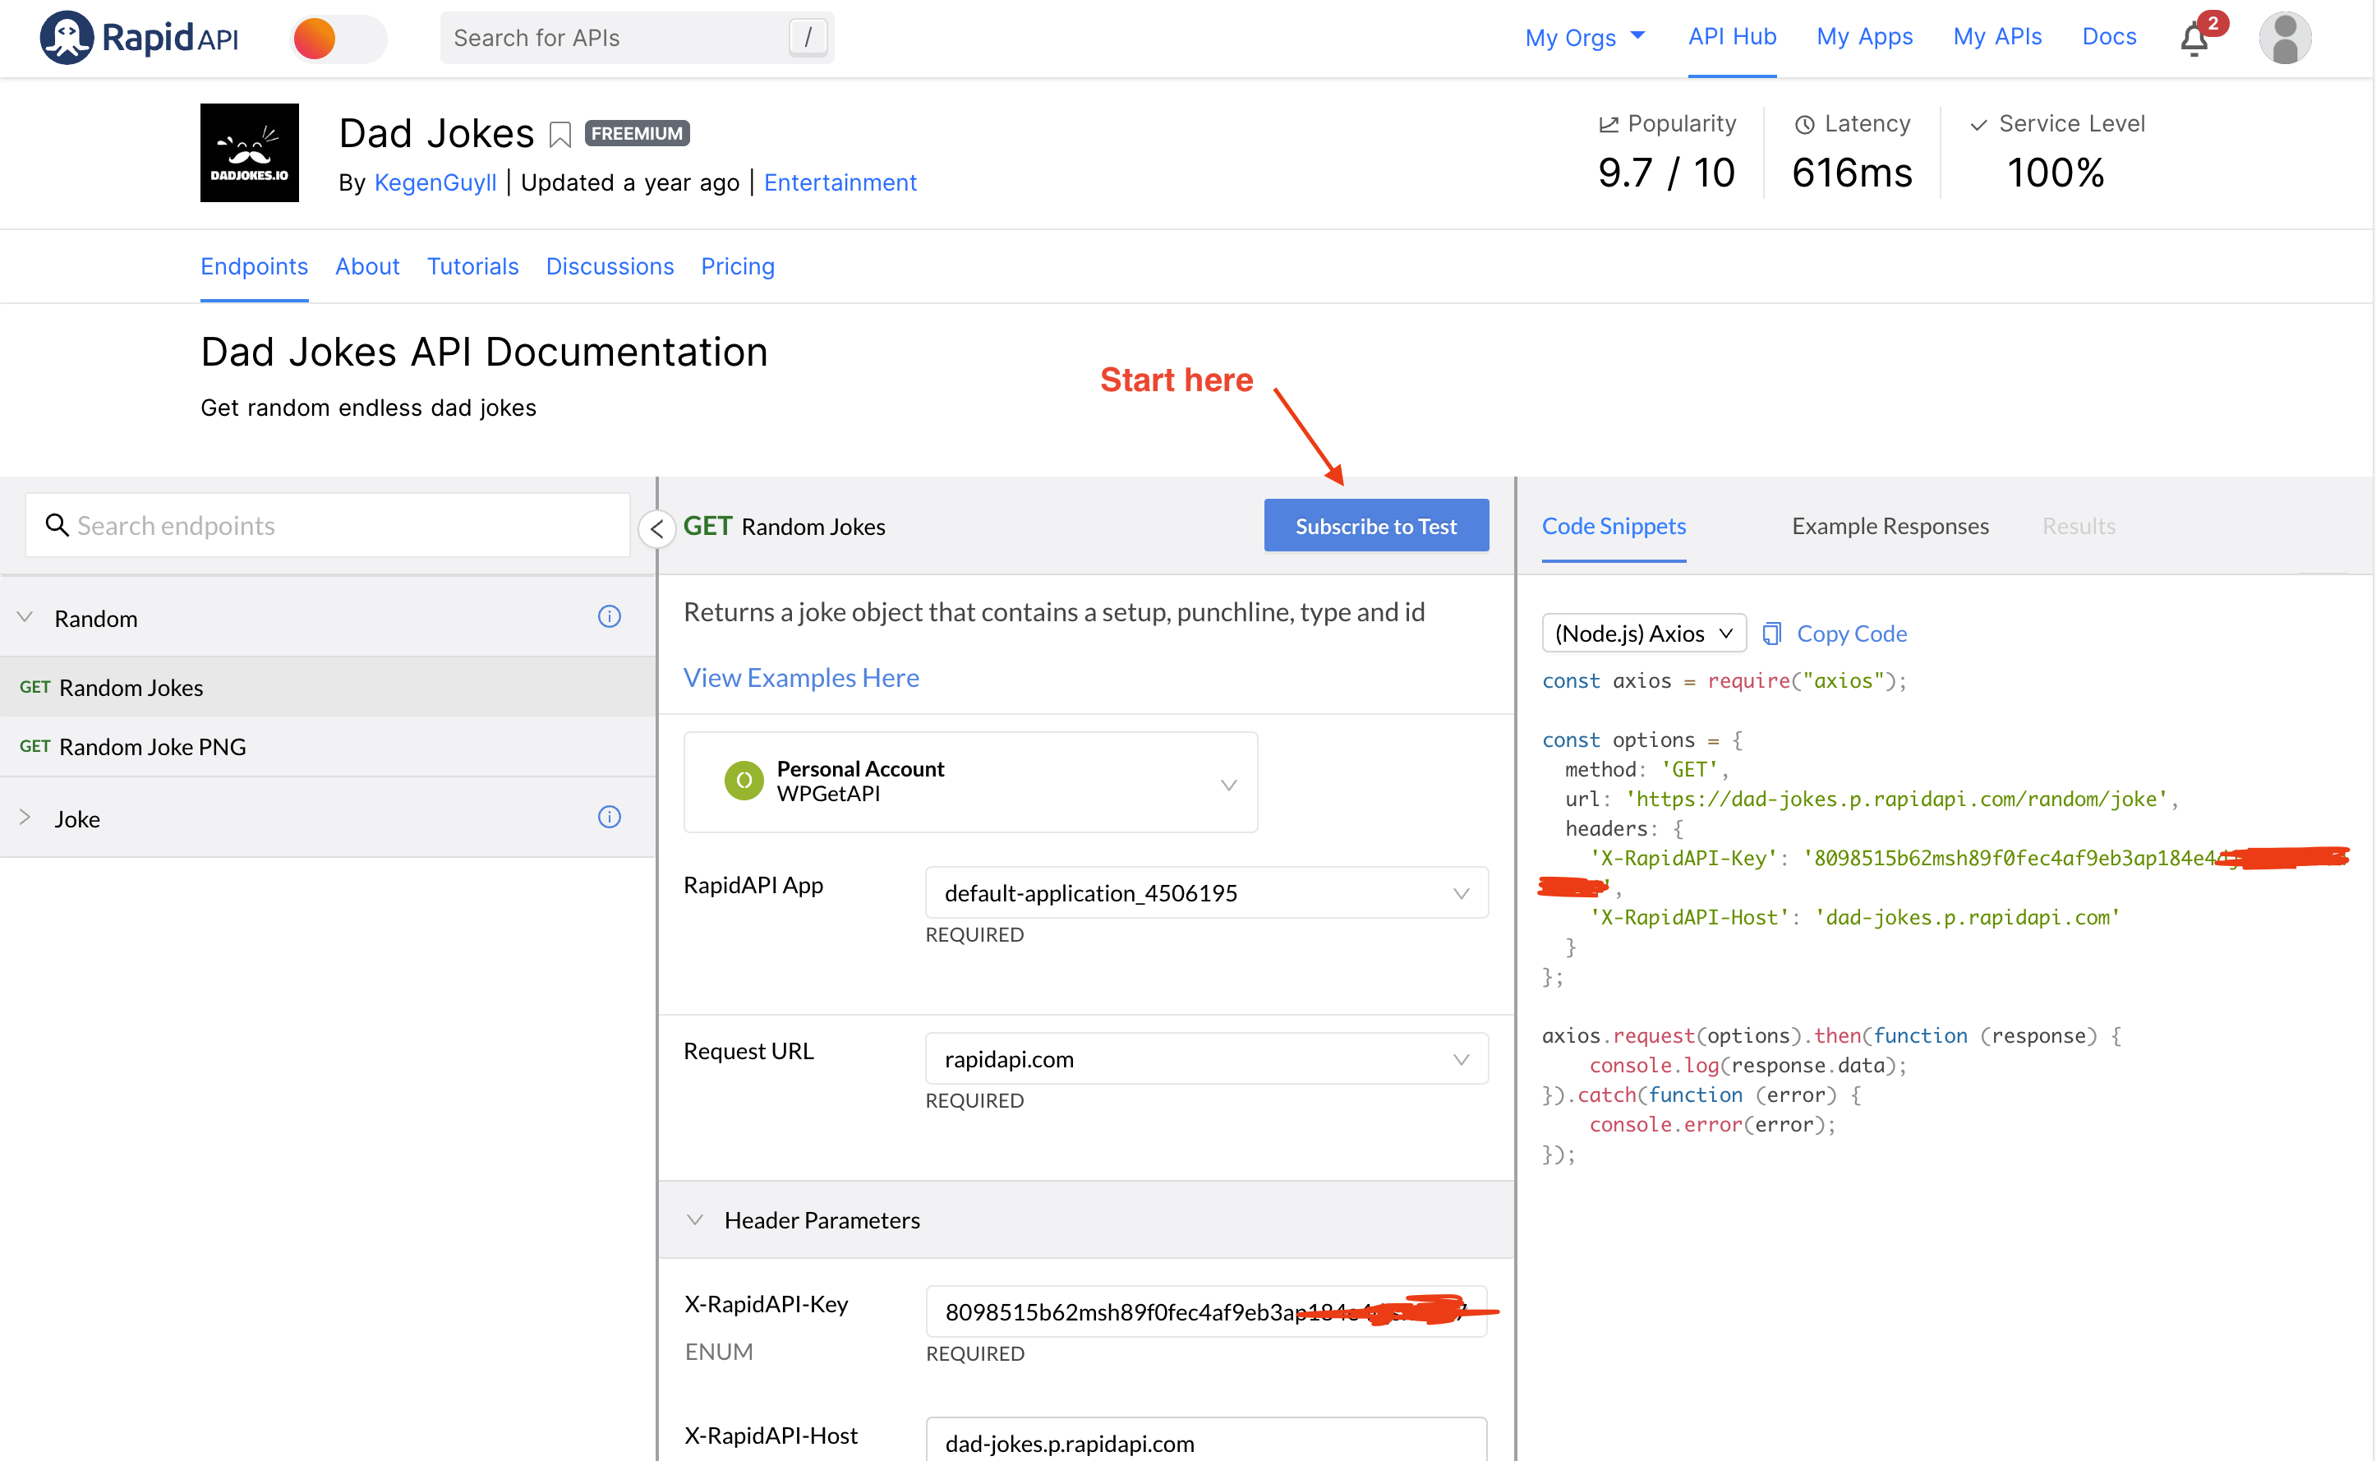Open My Apps
Screen dimensions: 2376x1461
tap(1864, 37)
